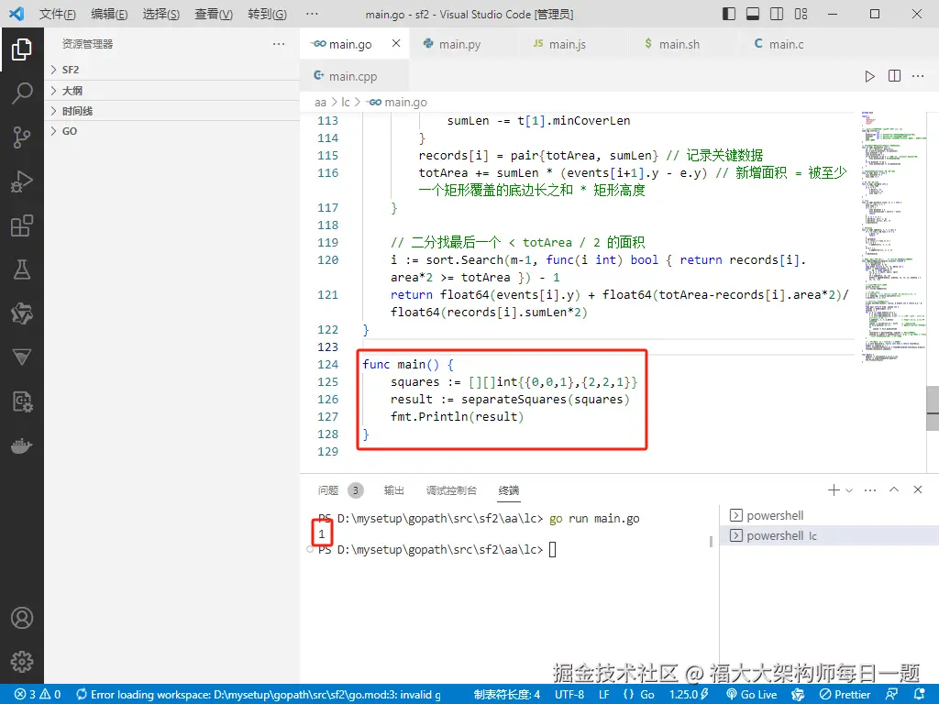Image resolution: width=939 pixels, height=704 pixels.
Task: Select the first powershell terminal instance
Action: 829,515
